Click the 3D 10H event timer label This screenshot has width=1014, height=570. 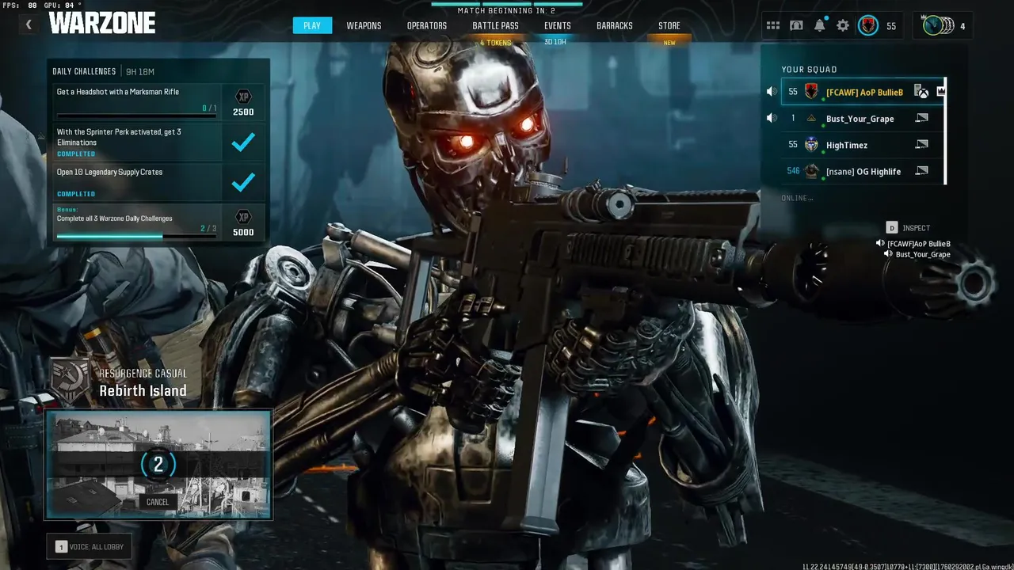(555, 42)
